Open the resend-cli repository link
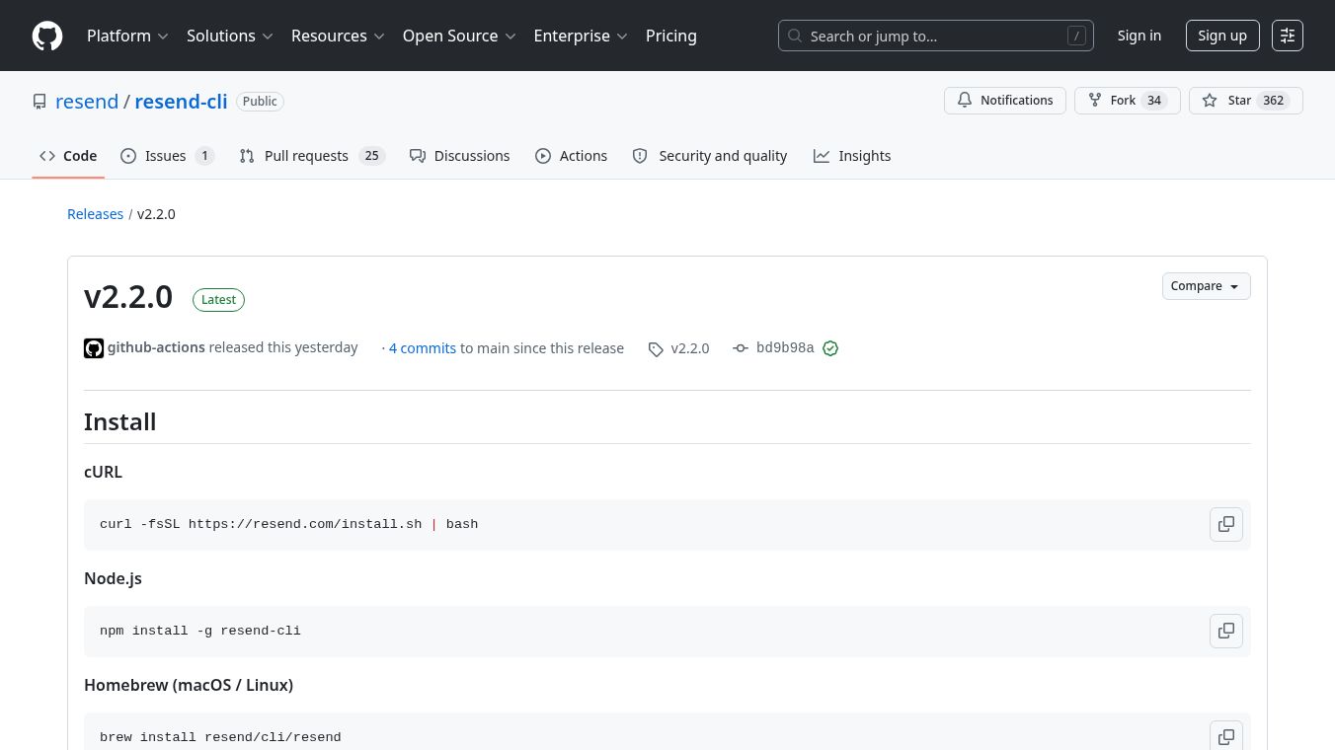 point(181,102)
